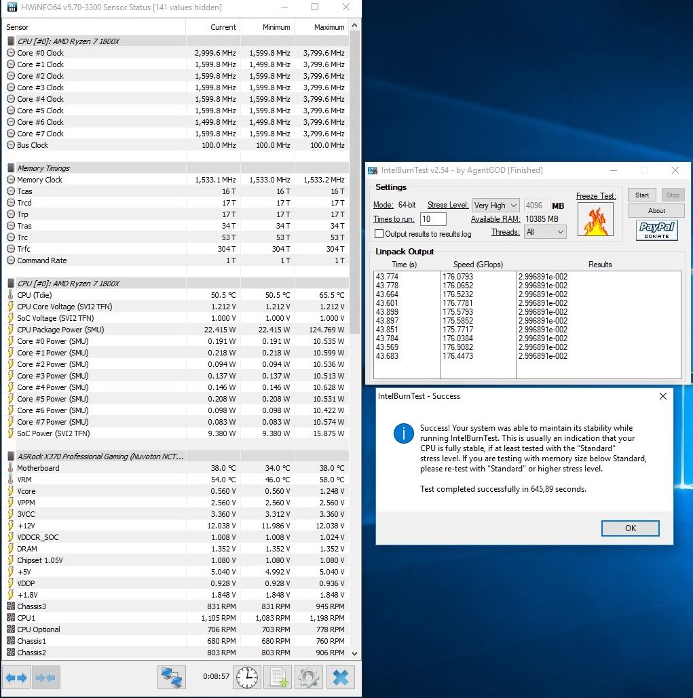Viewport: 693px width, 698px height.
Task: Select the SoC Voltage (SVI2 TFN) row
Action: (176, 318)
